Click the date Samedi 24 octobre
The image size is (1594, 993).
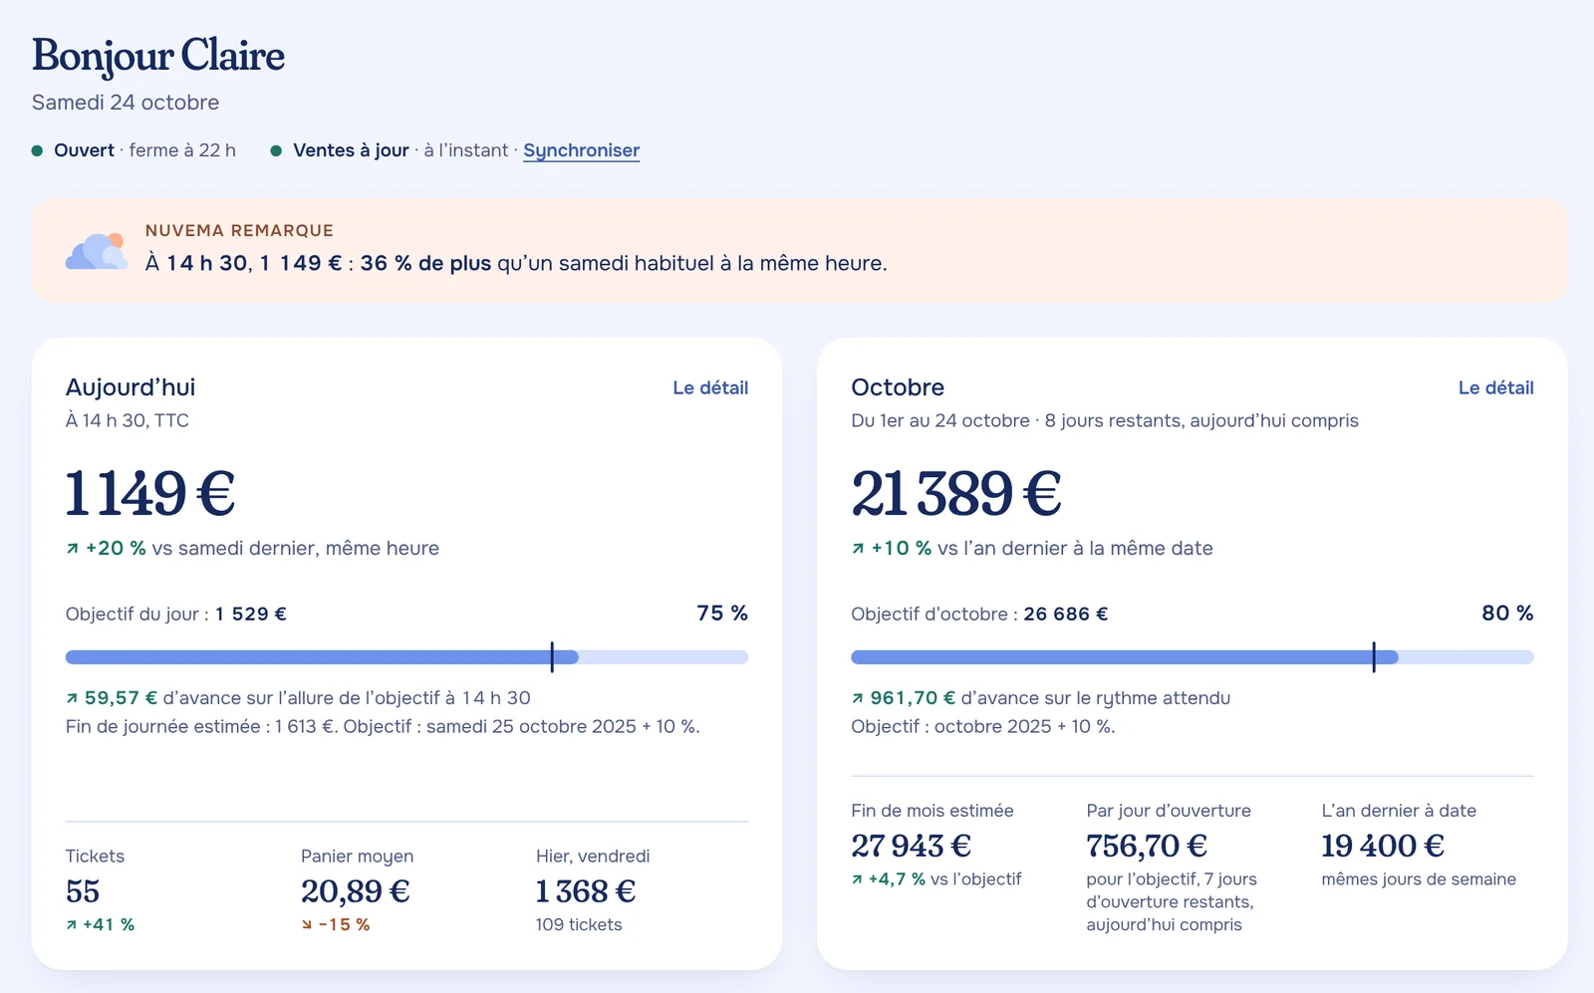click(126, 103)
